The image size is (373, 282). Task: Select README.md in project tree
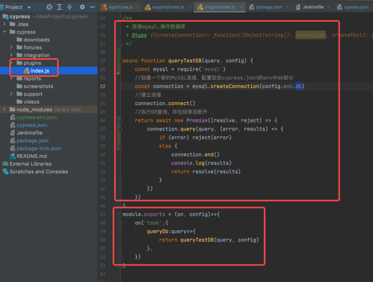31,156
